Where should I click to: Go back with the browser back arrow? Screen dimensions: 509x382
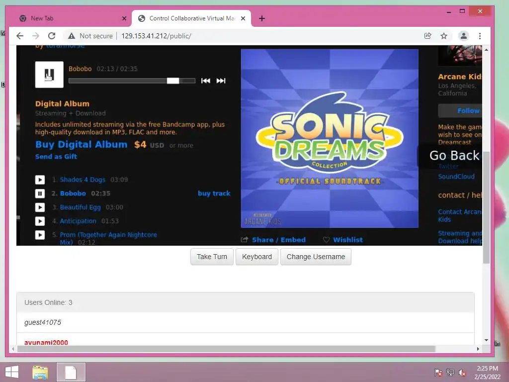coord(20,36)
